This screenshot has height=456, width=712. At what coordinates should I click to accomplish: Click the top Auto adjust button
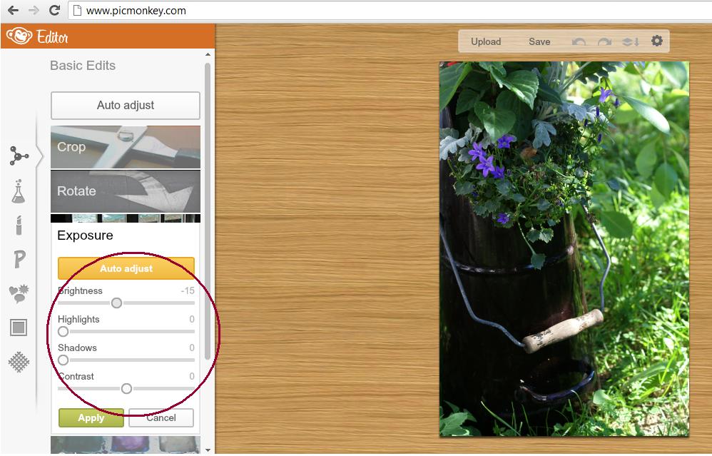coord(126,106)
